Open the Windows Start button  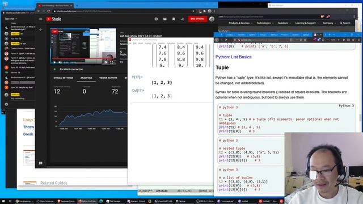point(3,201)
